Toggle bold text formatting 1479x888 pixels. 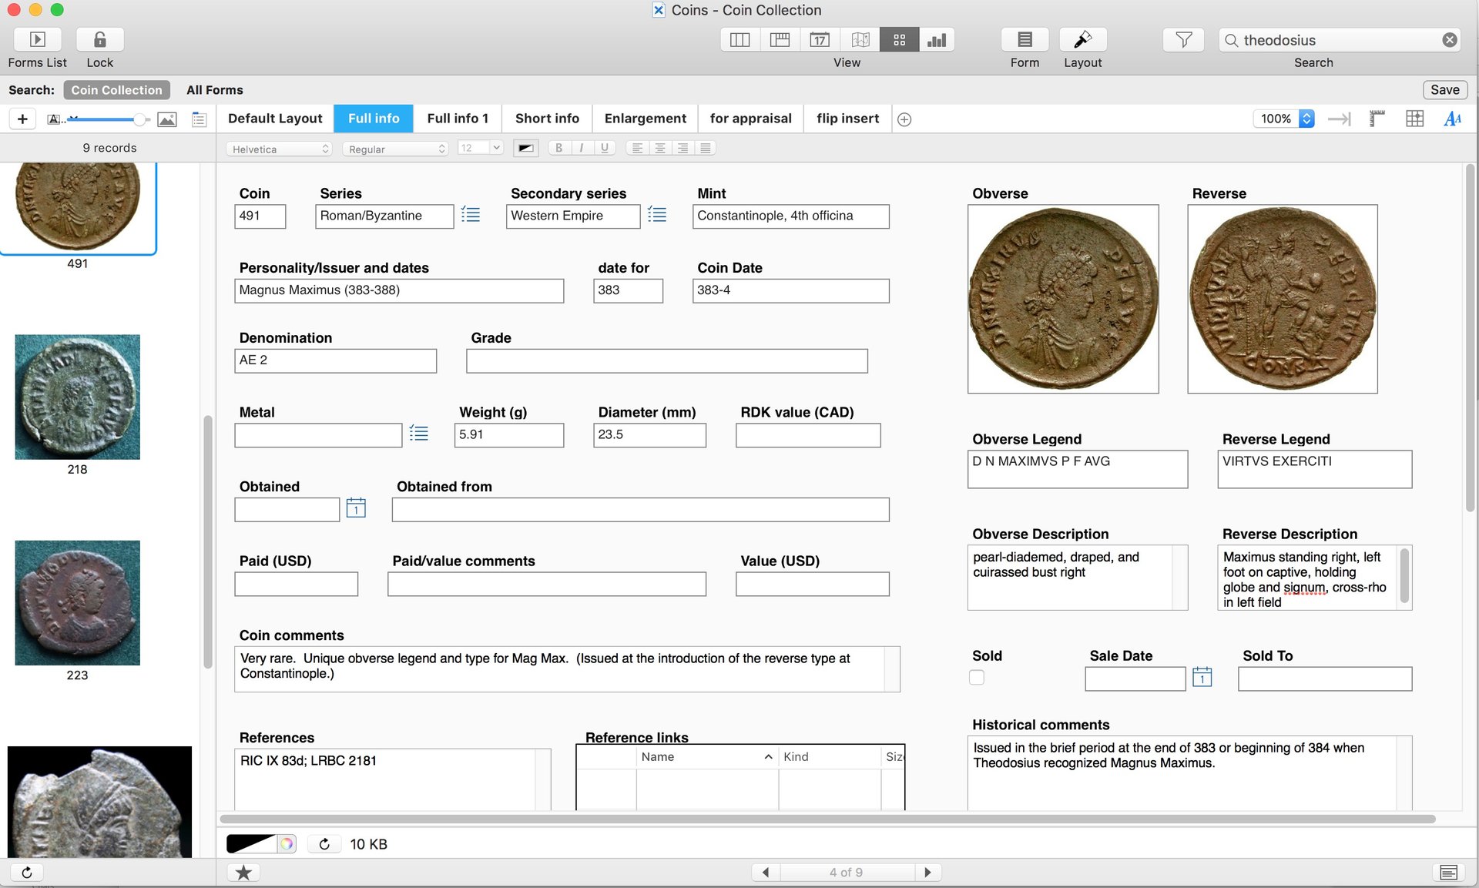[x=558, y=149]
